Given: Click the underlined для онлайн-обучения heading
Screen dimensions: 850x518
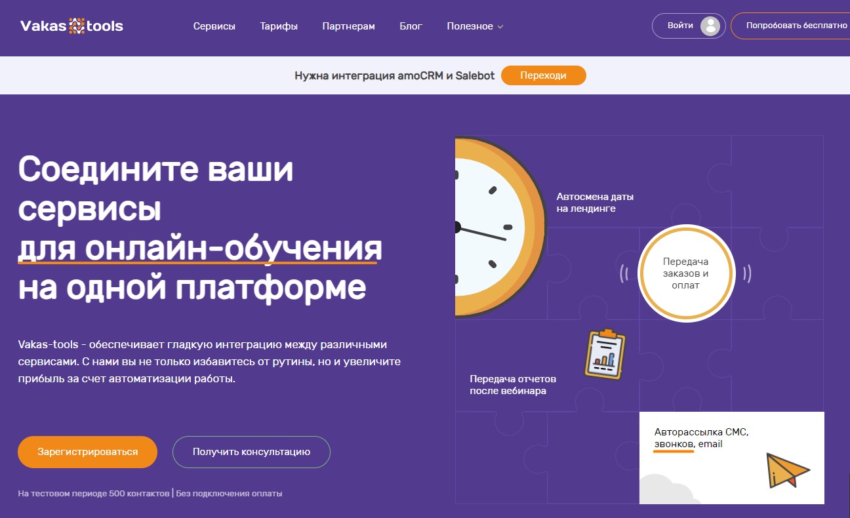Looking at the screenshot, I should tap(200, 249).
